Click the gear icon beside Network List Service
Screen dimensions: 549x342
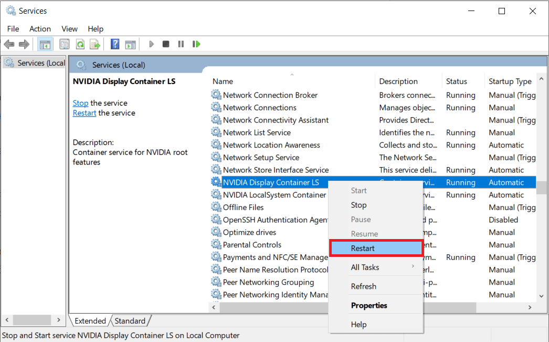coord(216,132)
